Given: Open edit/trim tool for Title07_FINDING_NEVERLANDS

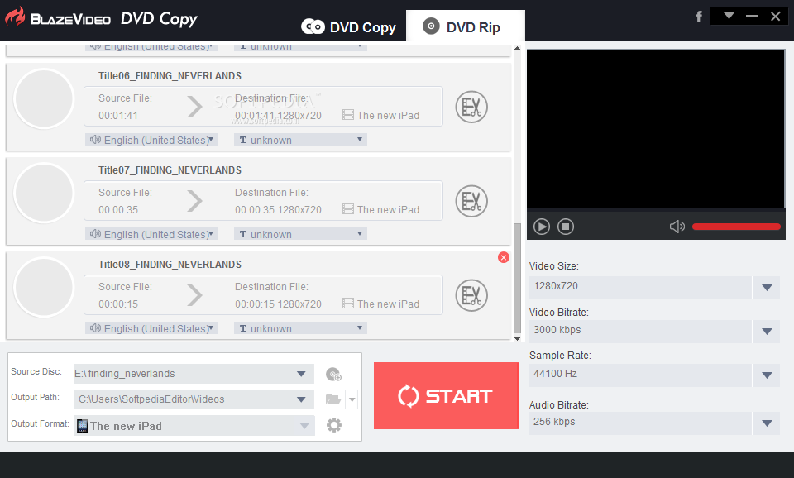Looking at the screenshot, I should 471,201.
